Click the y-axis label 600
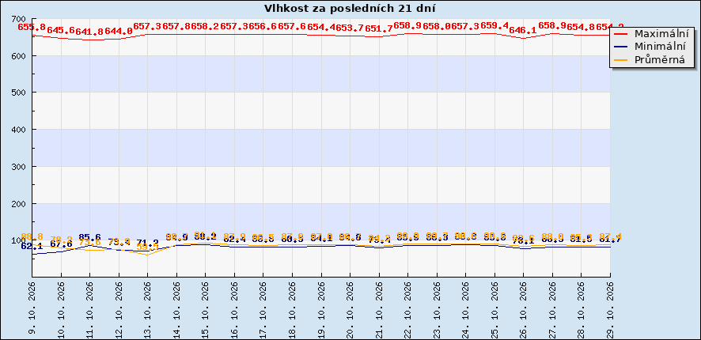Image resolution: width=701 pixels, height=340 pixels. click(19, 56)
